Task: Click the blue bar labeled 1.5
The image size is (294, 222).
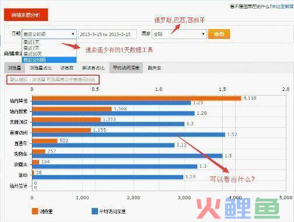Action: click(127, 156)
